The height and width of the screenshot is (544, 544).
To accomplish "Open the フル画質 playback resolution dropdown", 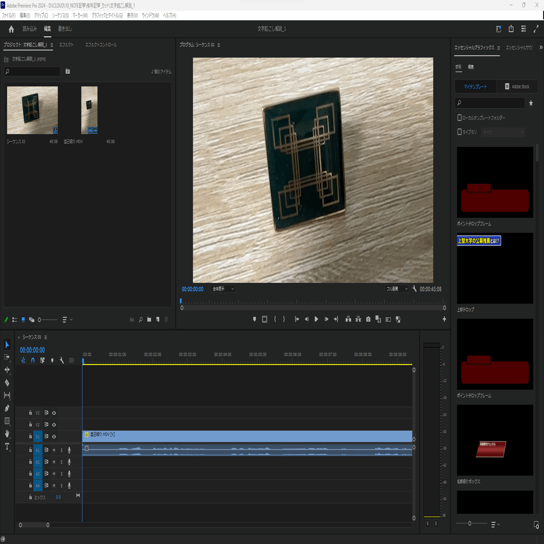I will point(397,289).
